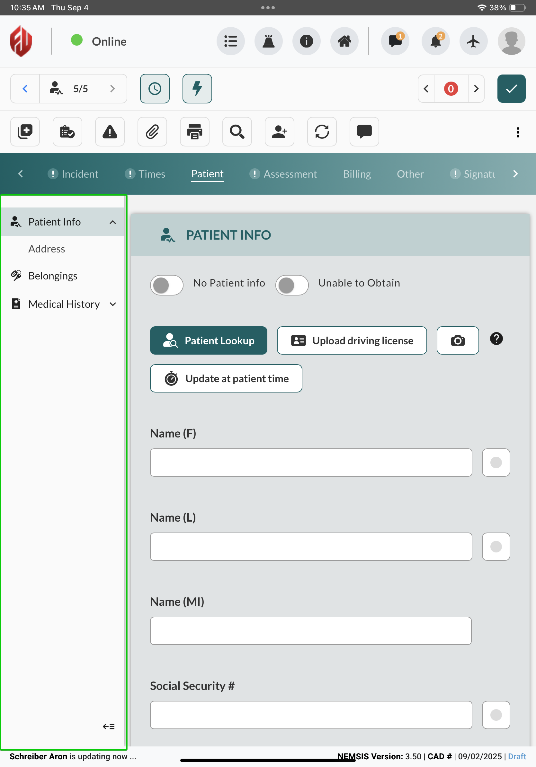Image resolution: width=536 pixels, height=767 pixels.
Task: Toggle Unable to Obtain switch
Action: pos(291,285)
